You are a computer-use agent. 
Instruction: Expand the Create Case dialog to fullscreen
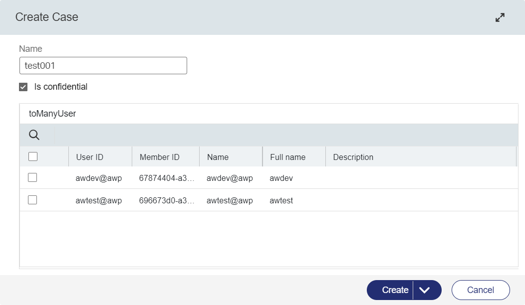tap(500, 17)
